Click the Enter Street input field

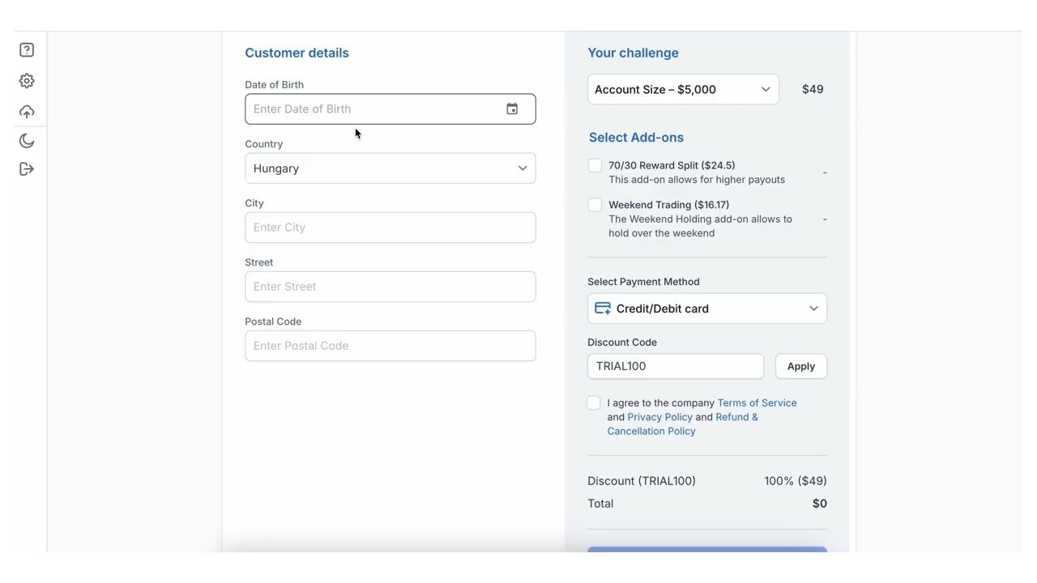tap(390, 287)
